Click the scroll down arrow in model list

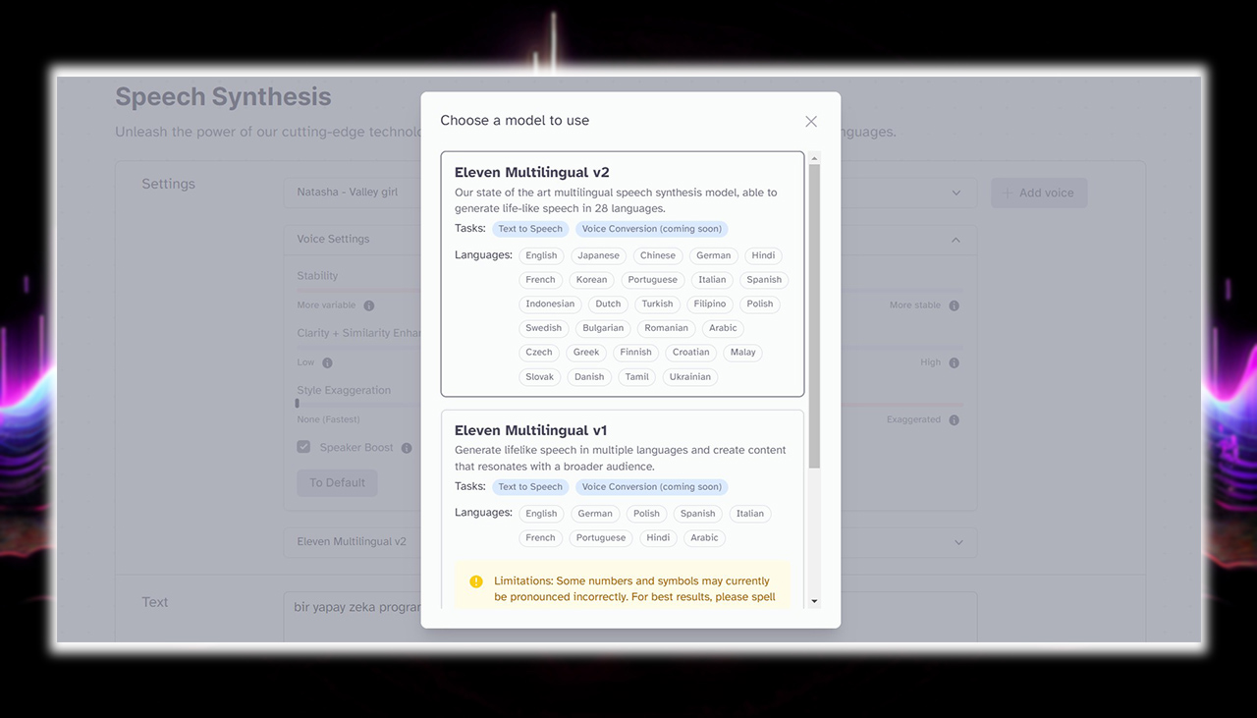tap(814, 601)
